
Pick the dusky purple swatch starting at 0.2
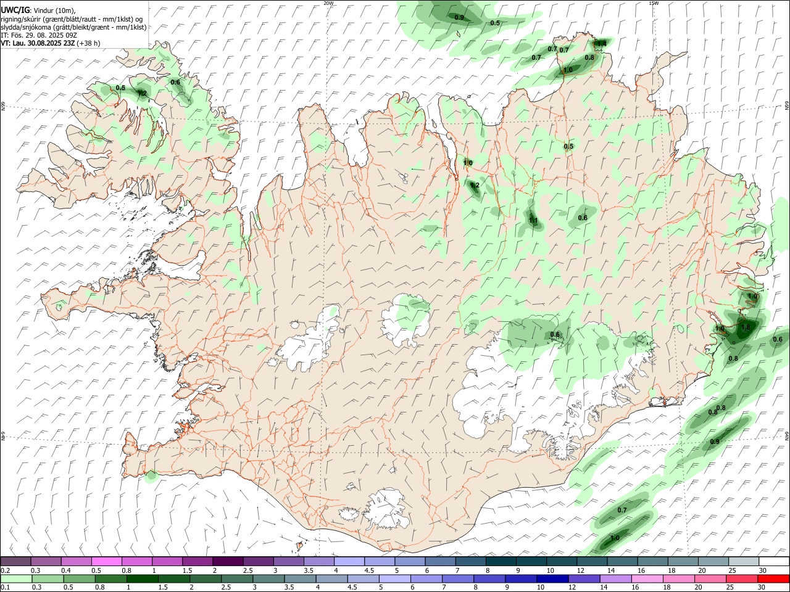tap(15, 561)
